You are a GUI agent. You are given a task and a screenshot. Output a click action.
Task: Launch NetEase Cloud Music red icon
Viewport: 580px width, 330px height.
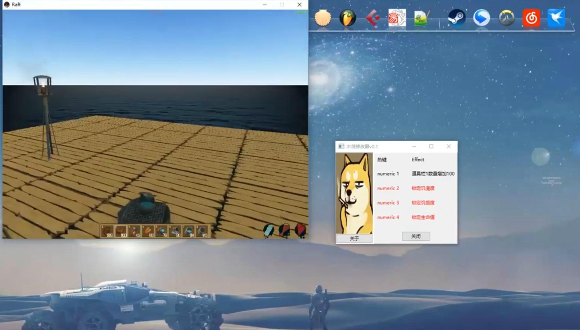pos(531,18)
